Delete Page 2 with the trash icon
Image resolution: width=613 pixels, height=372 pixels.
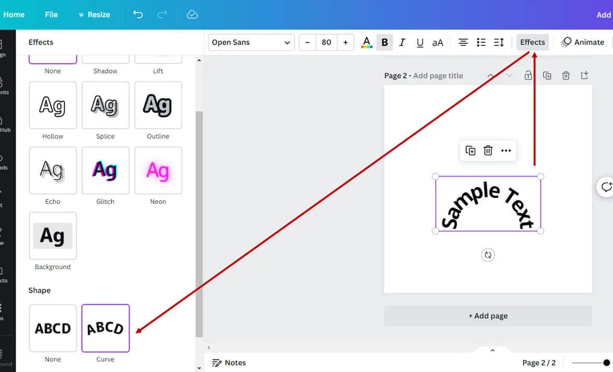[565, 75]
